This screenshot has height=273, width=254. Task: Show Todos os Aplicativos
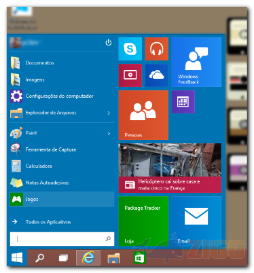click(x=62, y=222)
